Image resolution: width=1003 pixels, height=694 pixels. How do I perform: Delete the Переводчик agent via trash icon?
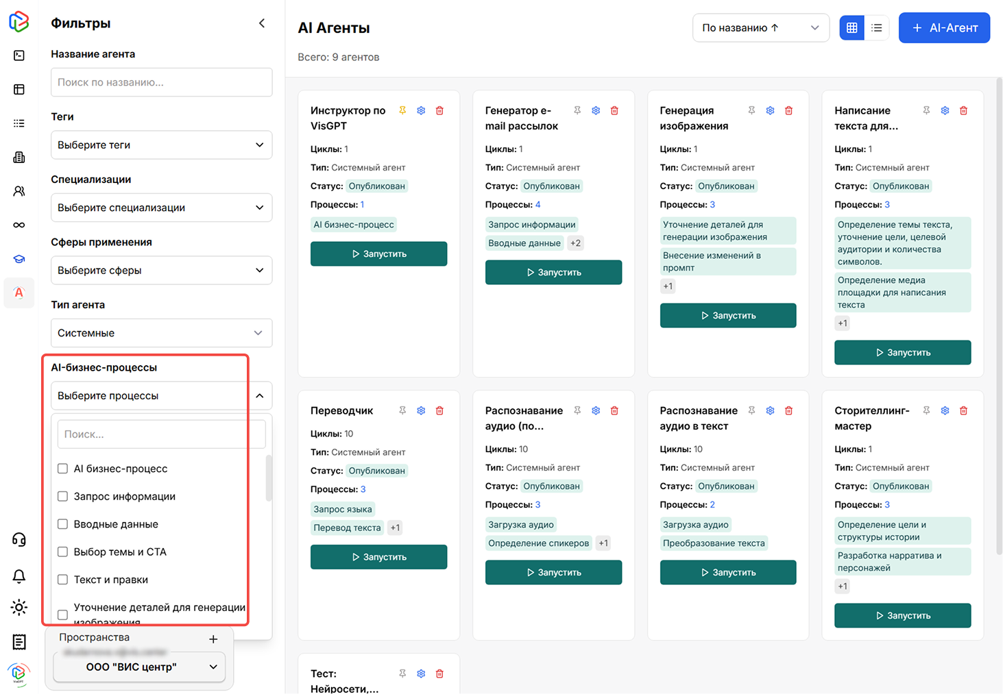[x=439, y=410]
